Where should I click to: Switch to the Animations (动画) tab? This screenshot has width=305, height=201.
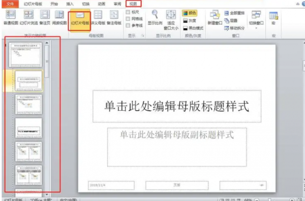(x=102, y=4)
